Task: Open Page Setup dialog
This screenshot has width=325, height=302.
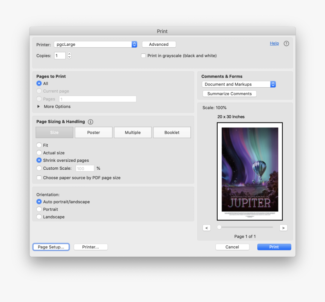Action: tap(51, 247)
